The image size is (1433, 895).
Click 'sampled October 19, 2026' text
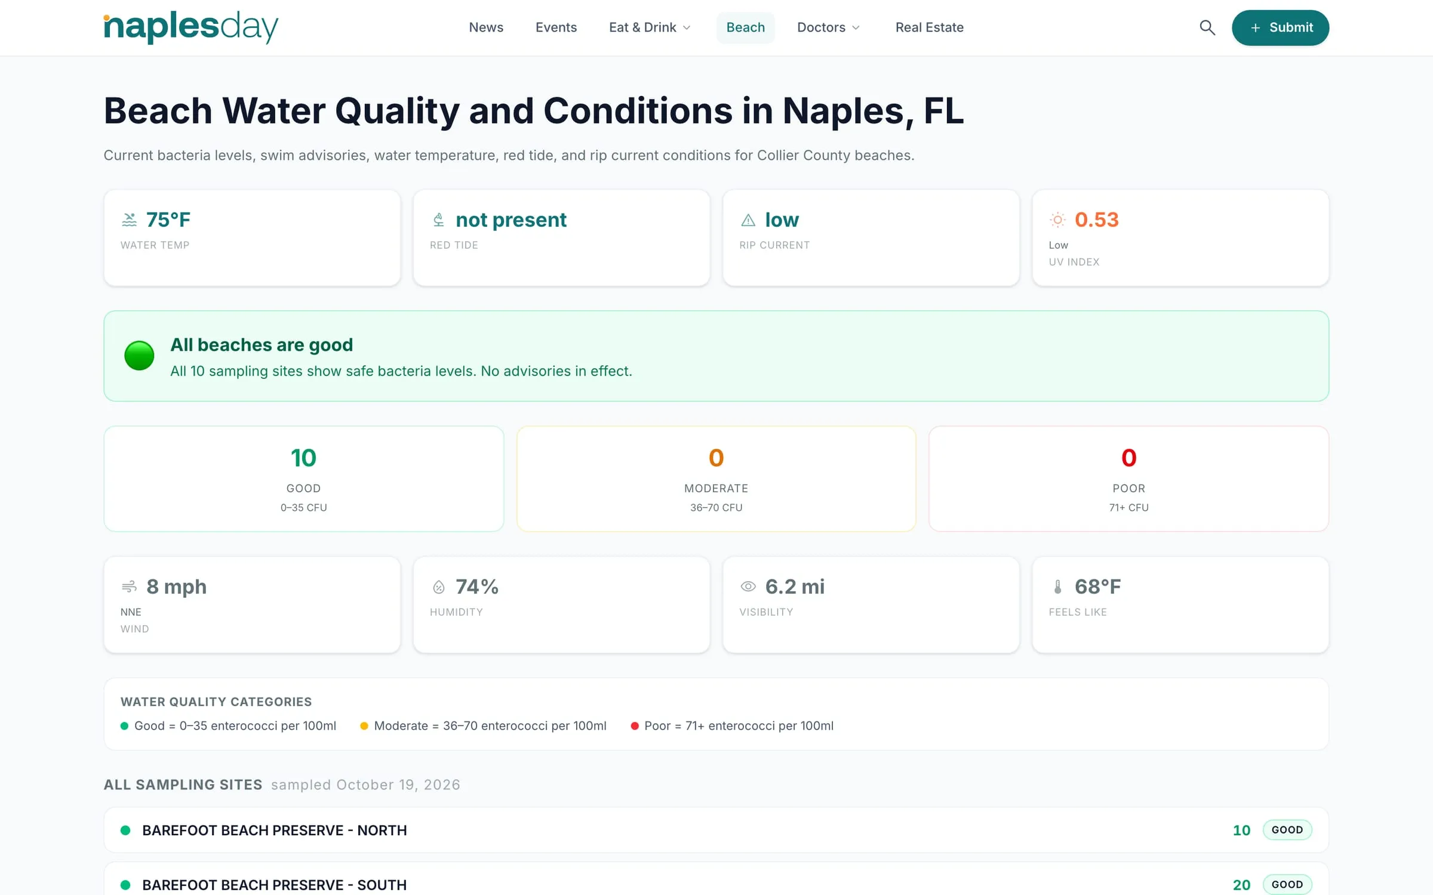click(365, 785)
